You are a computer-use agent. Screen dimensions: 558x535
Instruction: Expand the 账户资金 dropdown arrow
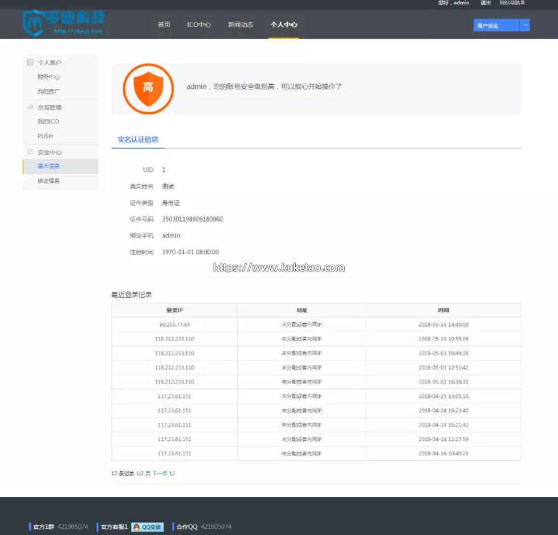click(x=525, y=25)
